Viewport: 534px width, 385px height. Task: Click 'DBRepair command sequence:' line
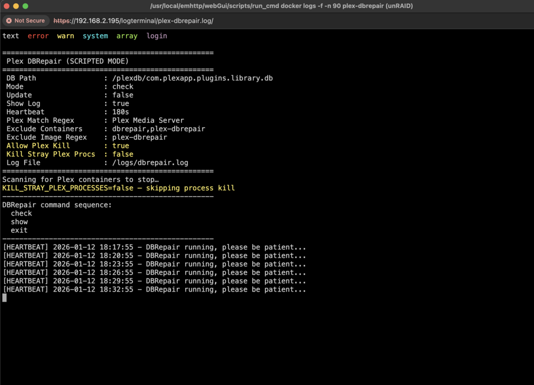tap(57, 205)
